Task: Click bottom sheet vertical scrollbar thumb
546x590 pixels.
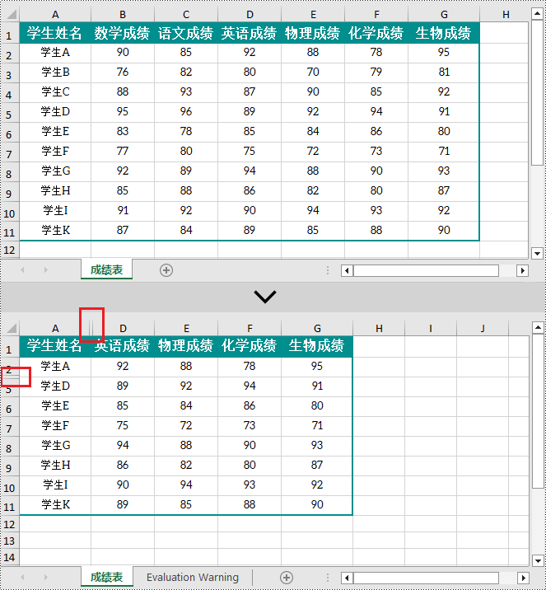Action: [538, 412]
